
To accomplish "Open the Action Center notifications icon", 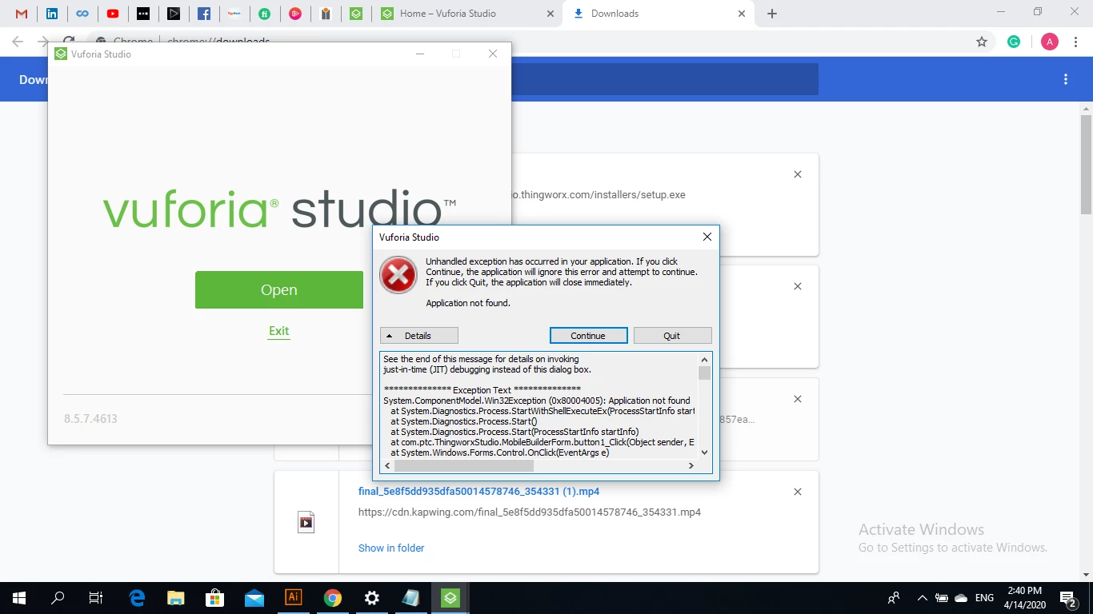I will (1067, 598).
